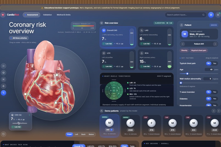Show previous demo patients with left arrow
221x147 pixels.
pos(214,111)
